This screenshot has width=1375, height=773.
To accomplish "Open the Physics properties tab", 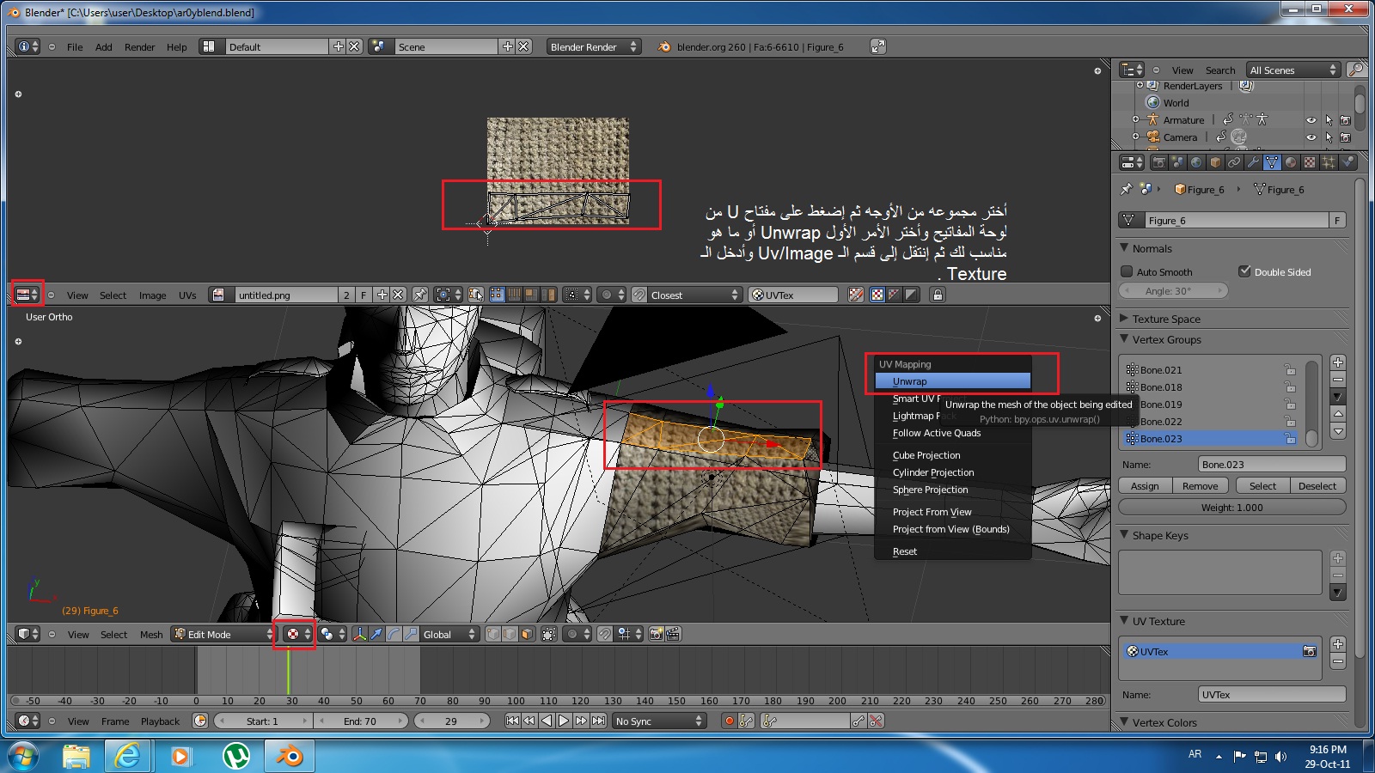I will [1347, 162].
